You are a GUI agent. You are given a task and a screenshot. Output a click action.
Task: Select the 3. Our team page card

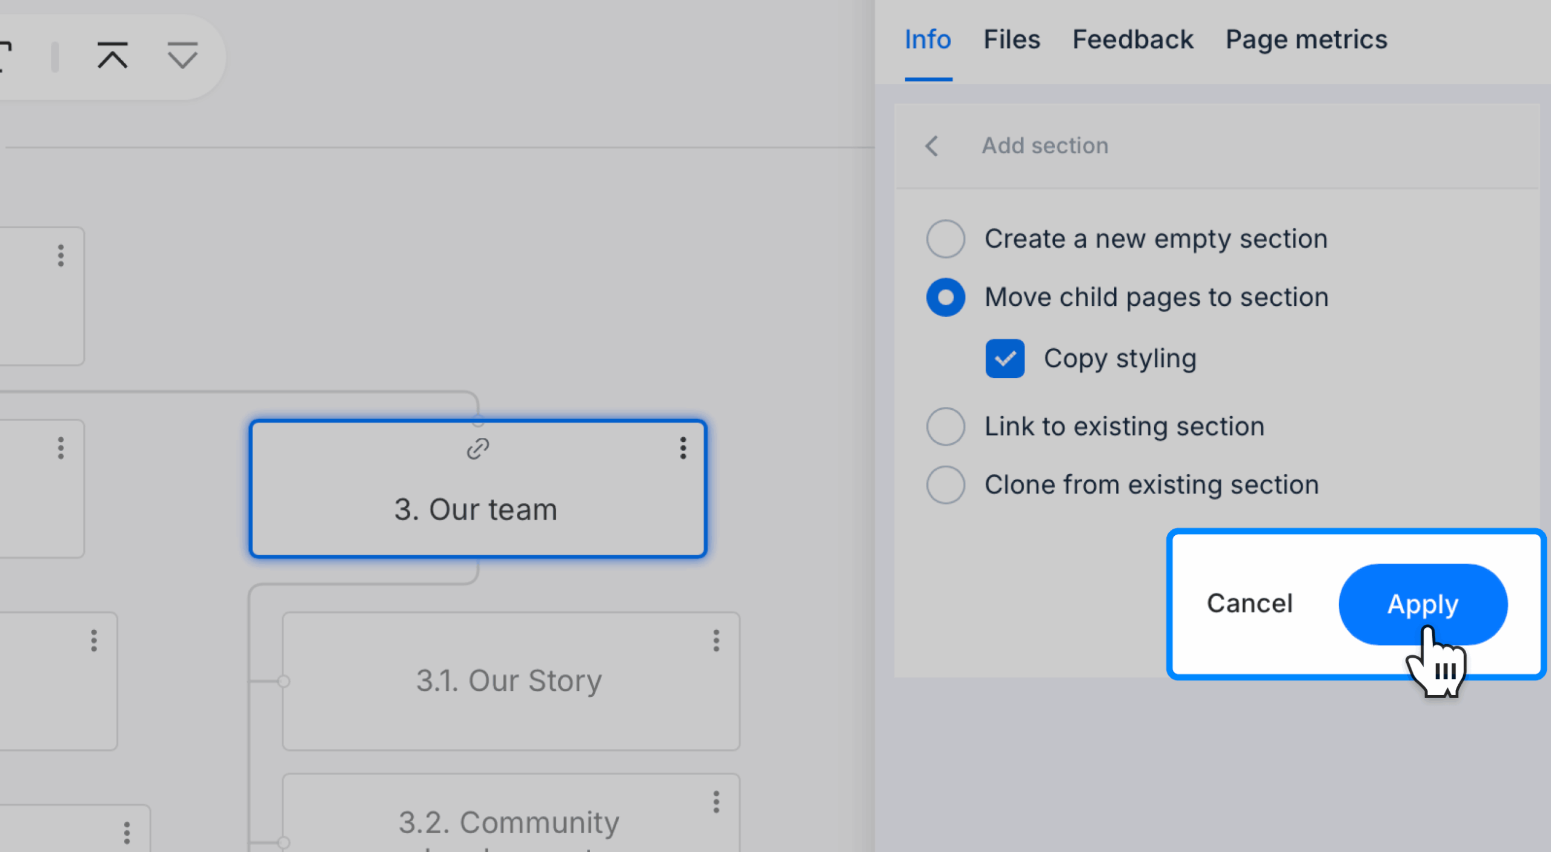click(477, 489)
